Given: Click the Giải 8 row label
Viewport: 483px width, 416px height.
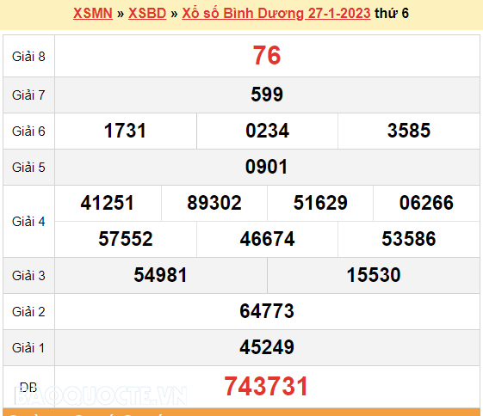Looking at the screenshot, I should coord(28,56).
